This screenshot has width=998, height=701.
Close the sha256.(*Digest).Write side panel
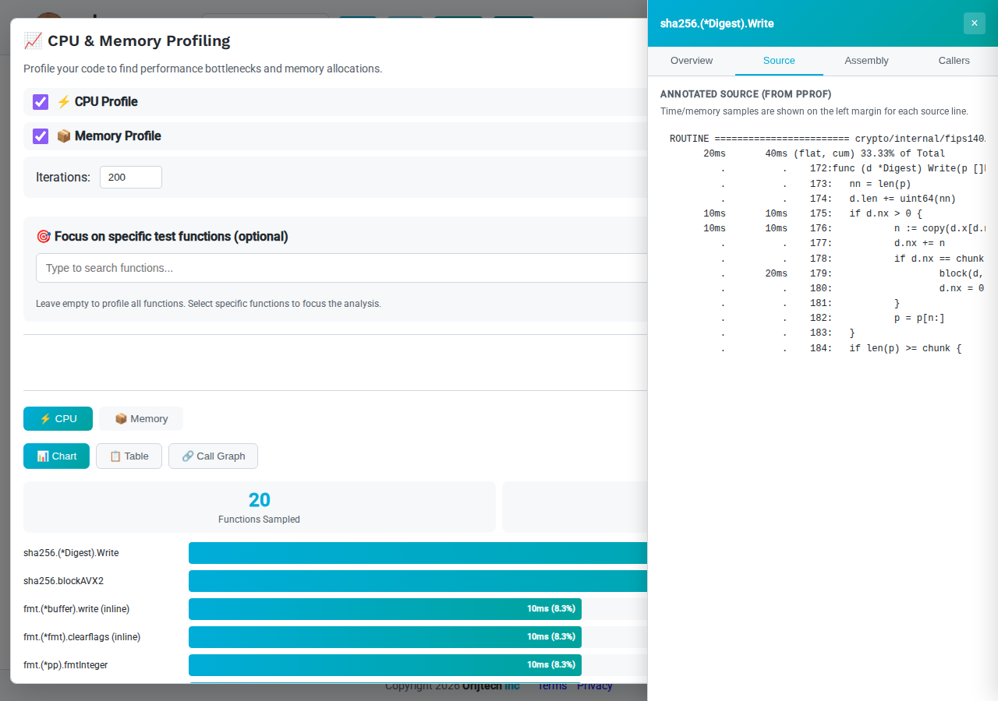(x=974, y=23)
